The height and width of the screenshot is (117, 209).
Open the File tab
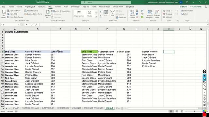[x=4, y=6]
